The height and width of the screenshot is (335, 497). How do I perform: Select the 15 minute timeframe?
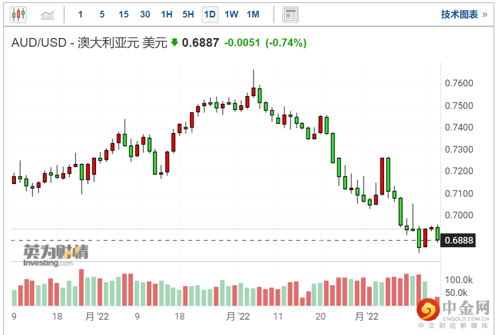[x=124, y=14]
